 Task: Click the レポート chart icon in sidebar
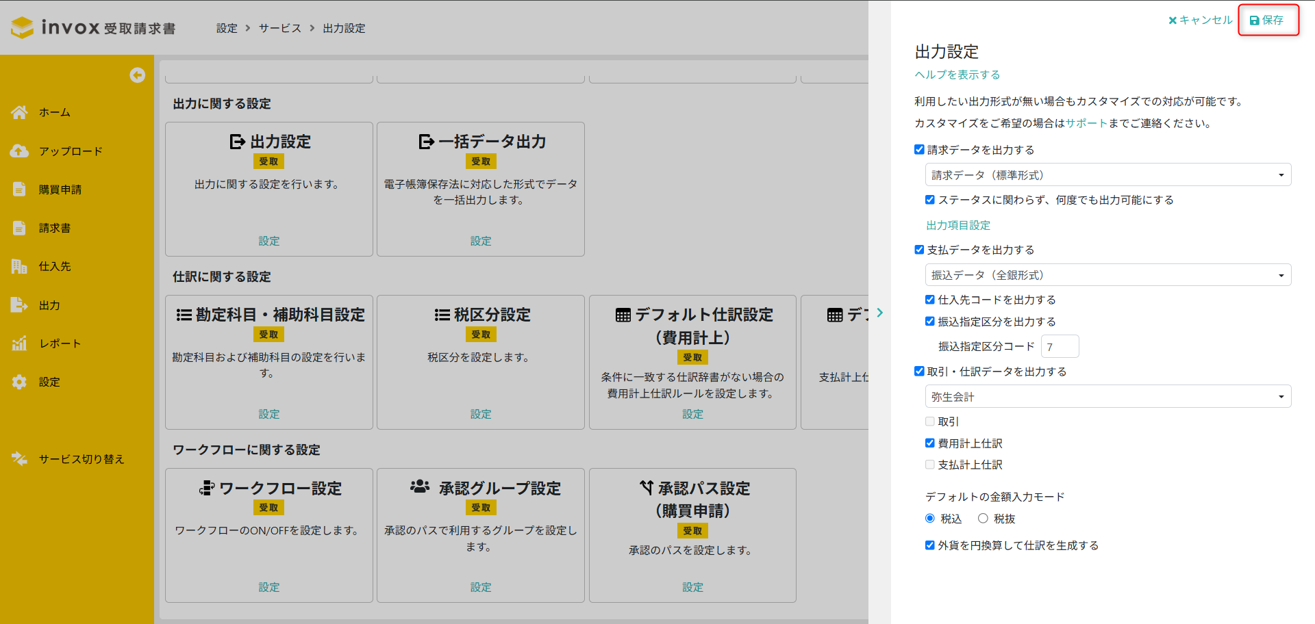pyautogui.click(x=19, y=343)
